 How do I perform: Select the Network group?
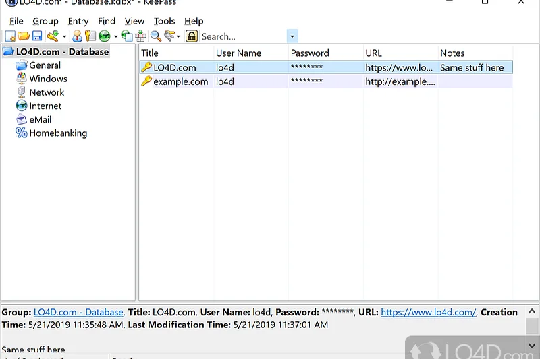pyautogui.click(x=47, y=92)
